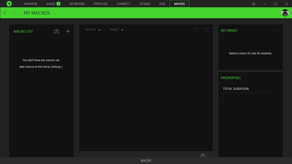Go back with the left arrow
Screen dimensions: 292x164
pyautogui.click(x=5, y=13)
